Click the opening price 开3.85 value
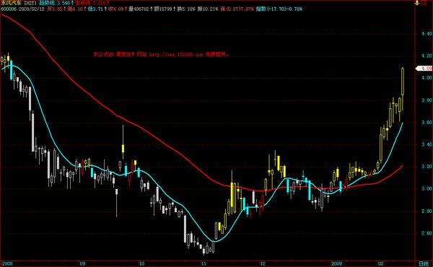This screenshot has width=433, height=267. 56,9
